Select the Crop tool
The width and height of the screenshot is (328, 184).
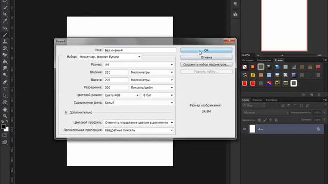click(x=5, y=14)
